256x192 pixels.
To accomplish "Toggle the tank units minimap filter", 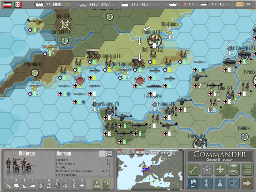I will (x=138, y=152).
